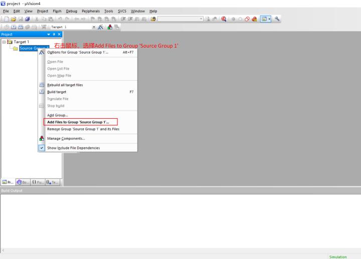This screenshot has height=259, width=361.
Task: Open the Target 1 selection dropdown
Action: (94, 27)
